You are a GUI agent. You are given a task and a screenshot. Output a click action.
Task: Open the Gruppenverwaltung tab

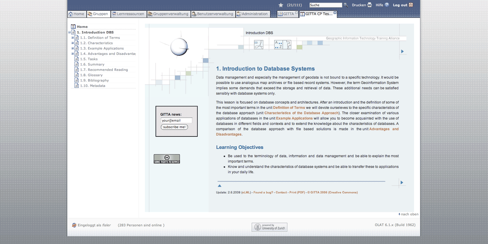click(x=169, y=14)
